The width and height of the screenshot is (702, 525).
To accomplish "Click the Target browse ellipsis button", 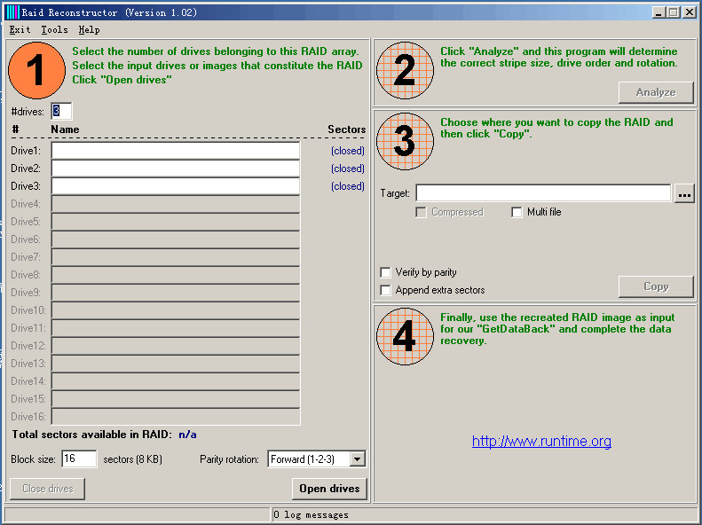I will click(684, 194).
